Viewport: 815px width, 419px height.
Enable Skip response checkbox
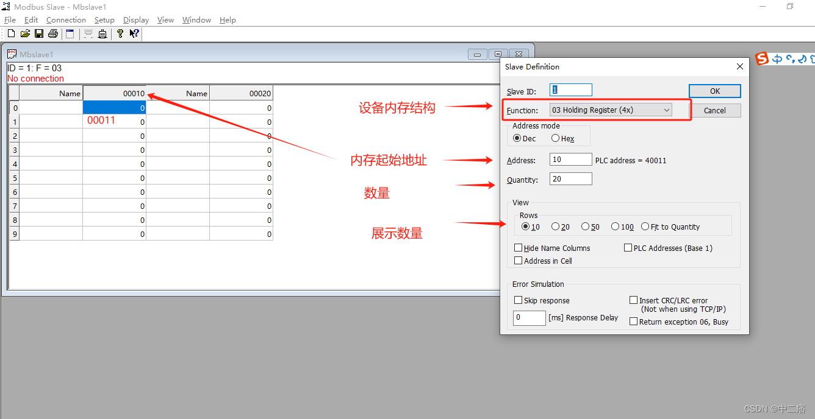tap(542, 300)
